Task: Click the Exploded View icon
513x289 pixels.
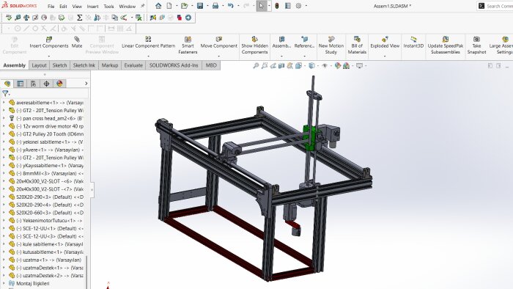Action: [x=385, y=40]
